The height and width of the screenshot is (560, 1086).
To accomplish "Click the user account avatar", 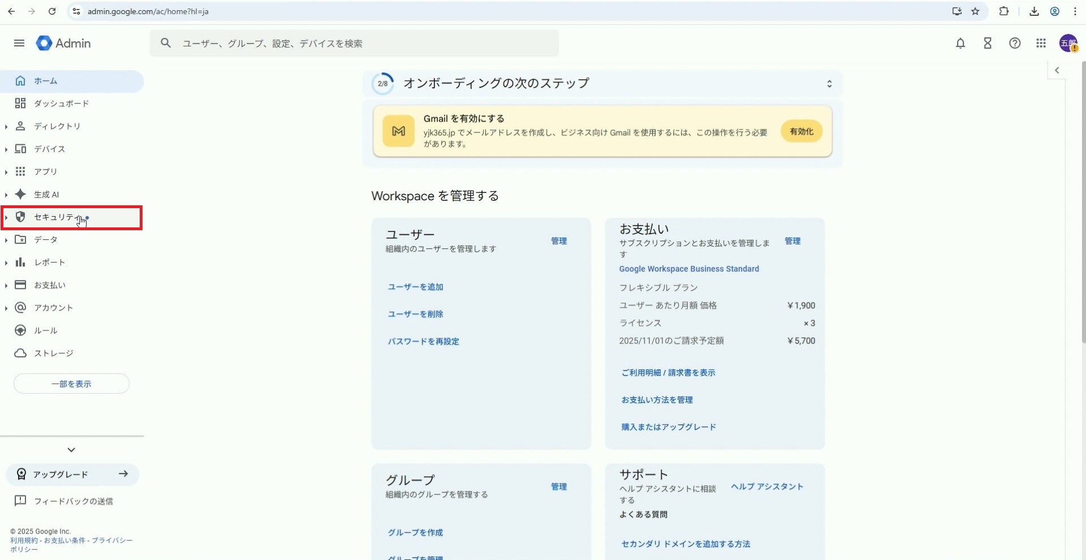I will (x=1068, y=44).
